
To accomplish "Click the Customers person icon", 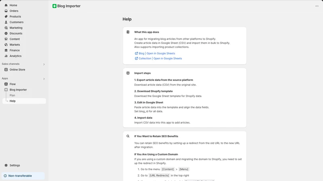I will click(x=6, y=22).
